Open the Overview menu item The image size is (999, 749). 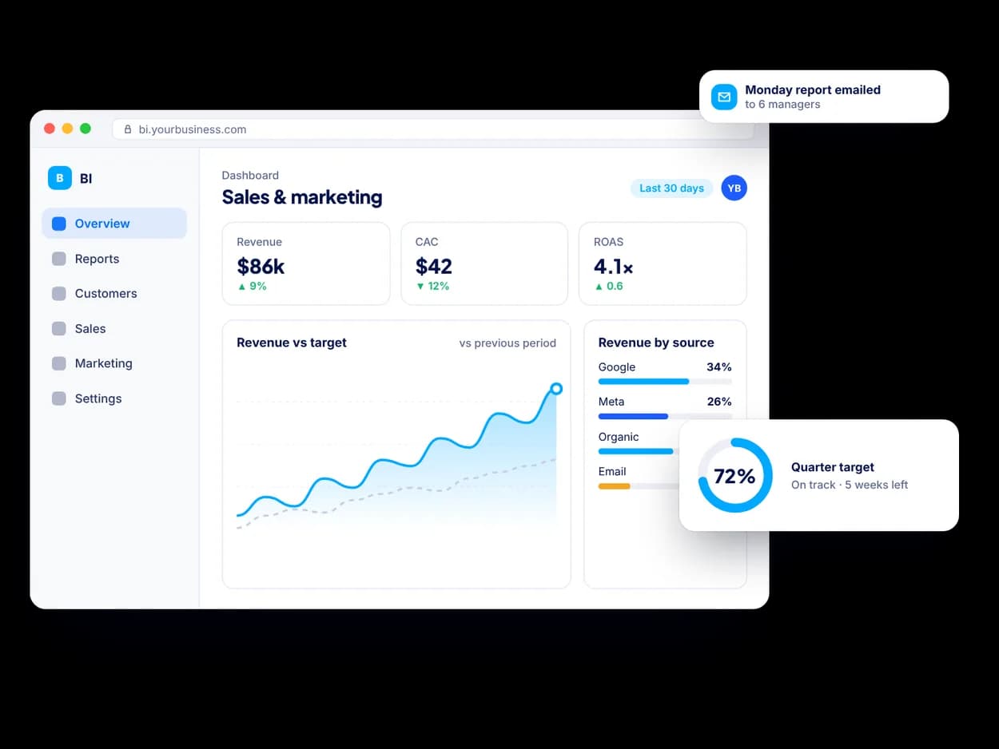pyautogui.click(x=114, y=224)
